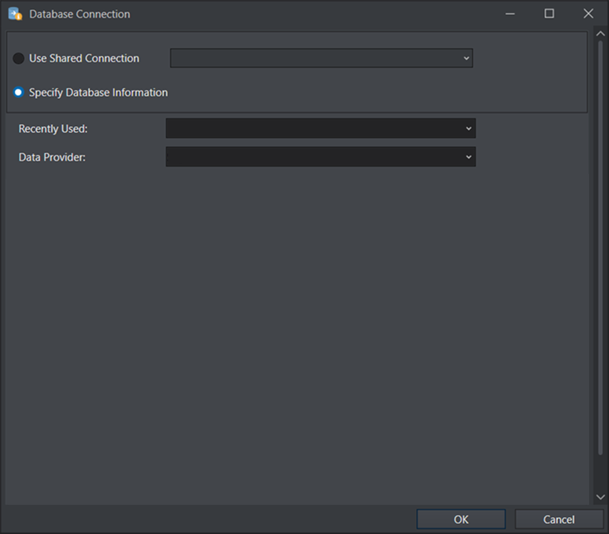Screen dimensions: 609x534
Task: Expand the shared connection dropdown arrow
Action: tap(467, 58)
